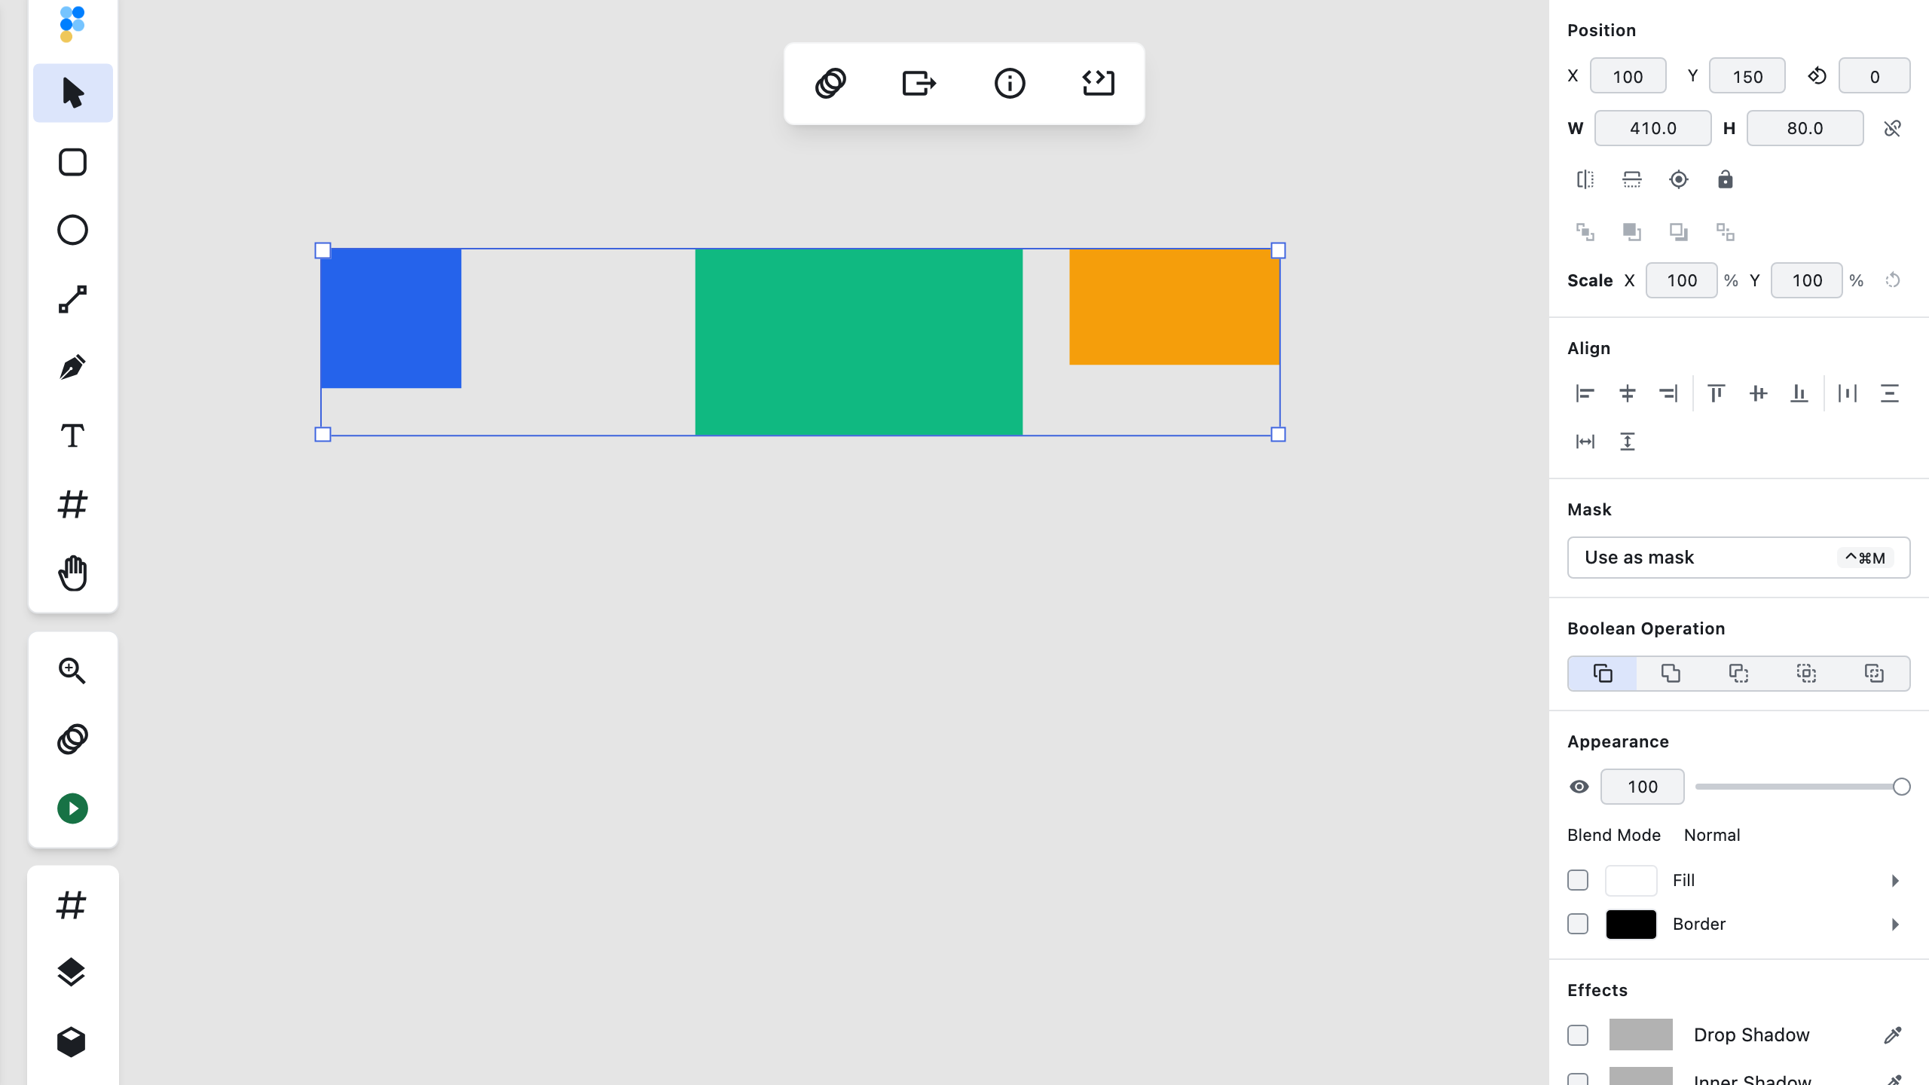Activate the Text tool
1929x1085 pixels.
pyautogui.click(x=72, y=436)
